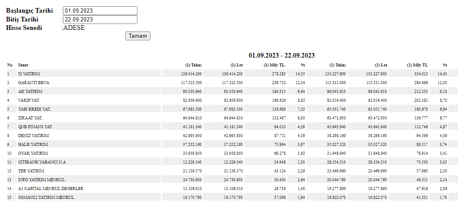
Task: Select the CITIBANK YABANCI N.A row name
Action: (x=42, y=162)
